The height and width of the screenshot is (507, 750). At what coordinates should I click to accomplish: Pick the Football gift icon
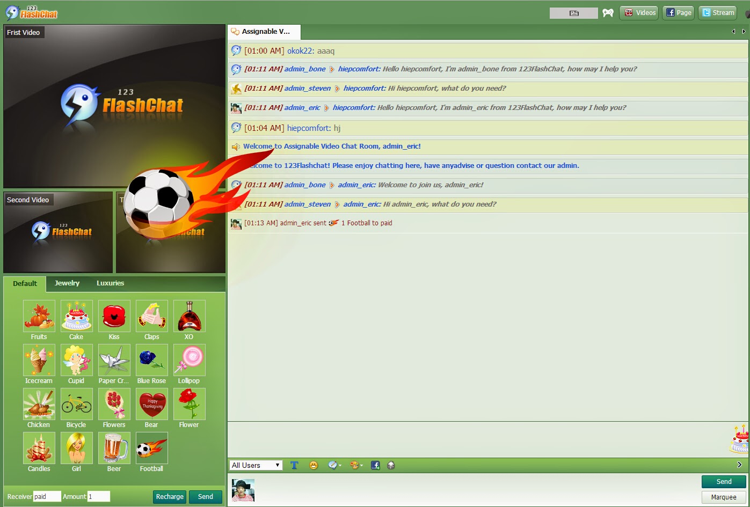(x=151, y=448)
